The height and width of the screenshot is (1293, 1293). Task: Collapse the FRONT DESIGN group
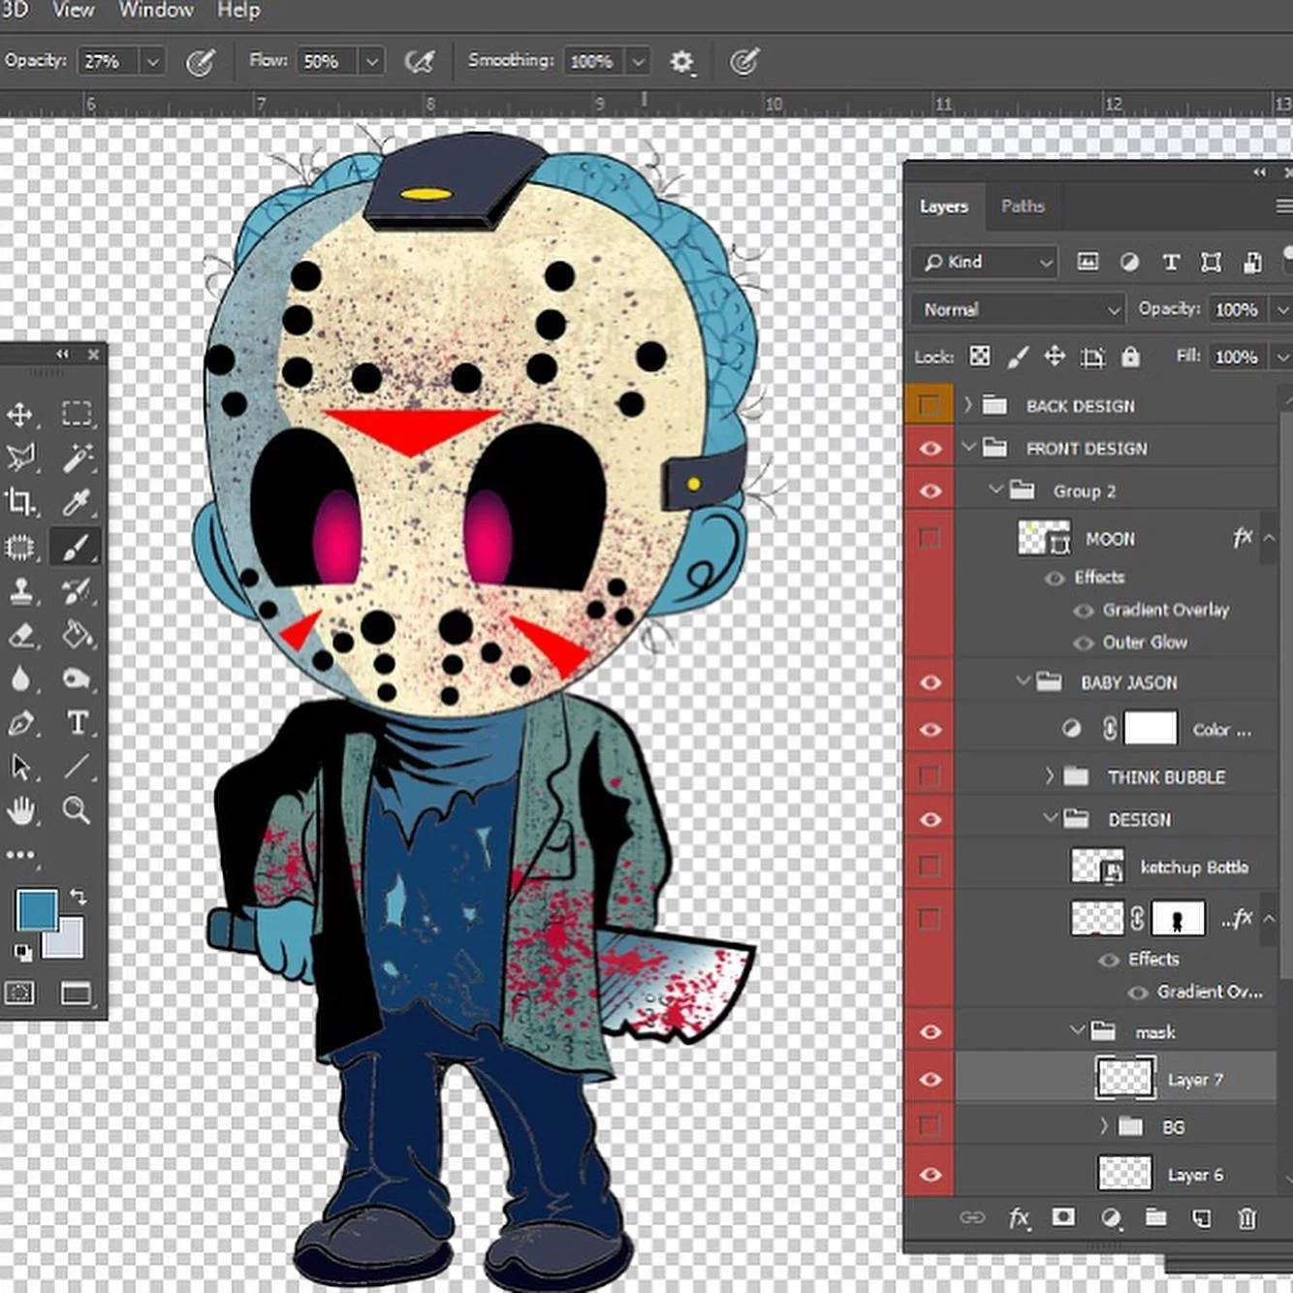[968, 448]
